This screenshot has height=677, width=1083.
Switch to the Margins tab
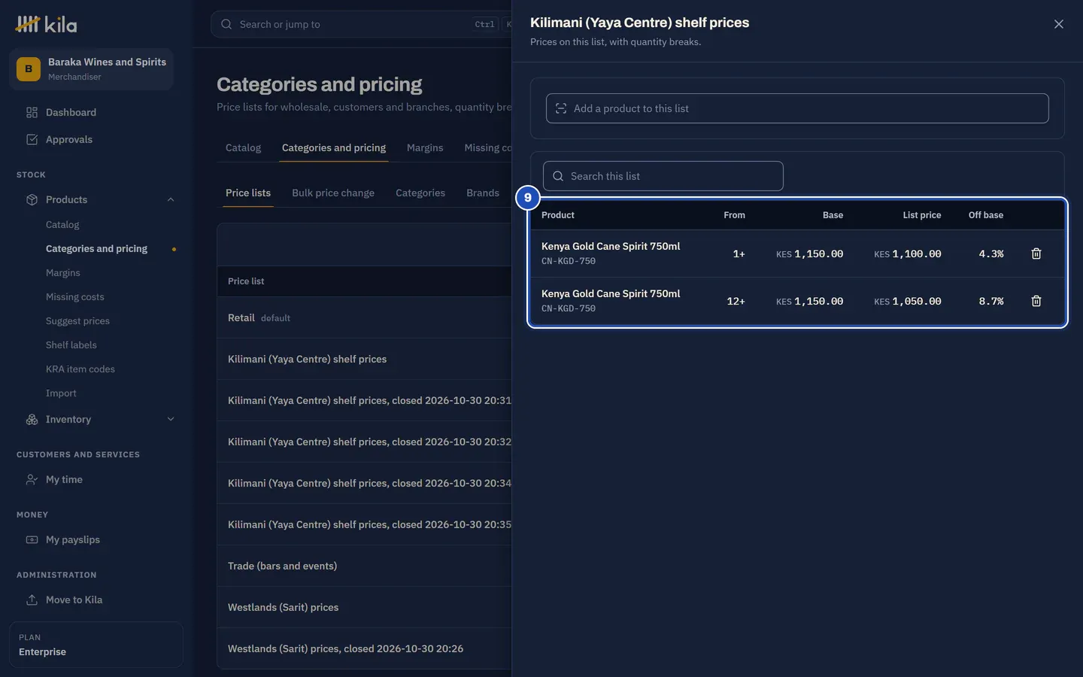pyautogui.click(x=425, y=147)
